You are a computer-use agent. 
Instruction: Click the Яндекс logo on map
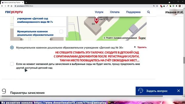click(x=142, y=38)
